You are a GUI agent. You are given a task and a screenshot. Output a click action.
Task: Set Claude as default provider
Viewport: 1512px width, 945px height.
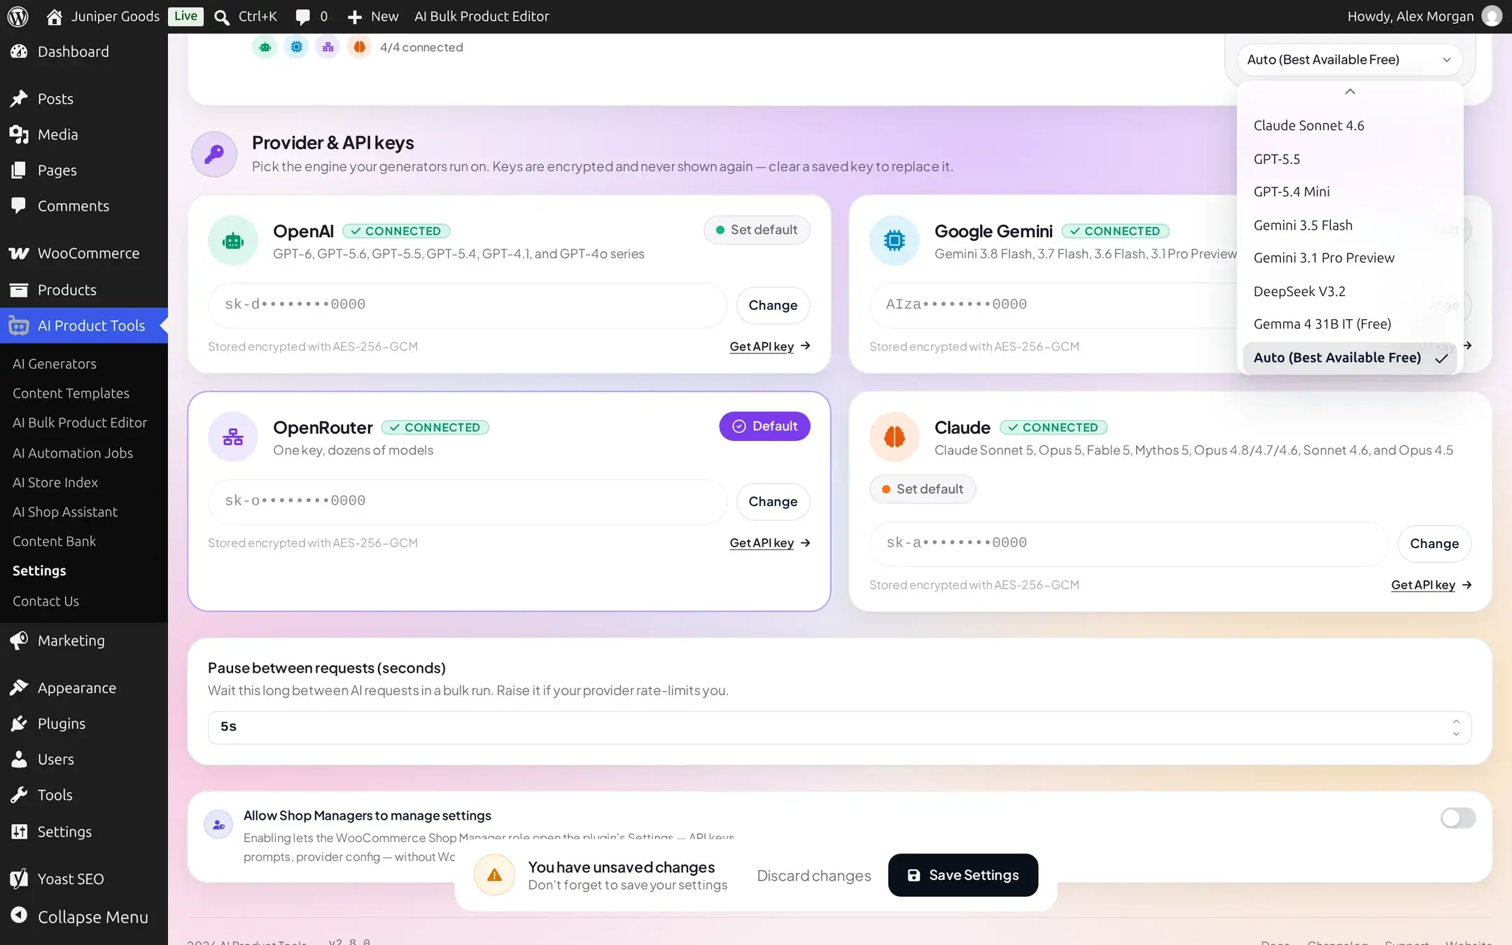[922, 489]
